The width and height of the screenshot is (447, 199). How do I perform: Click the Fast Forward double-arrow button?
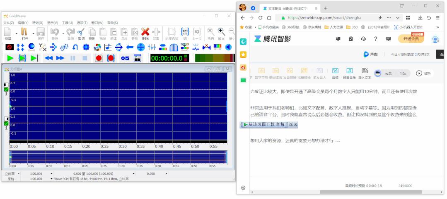coord(60,58)
